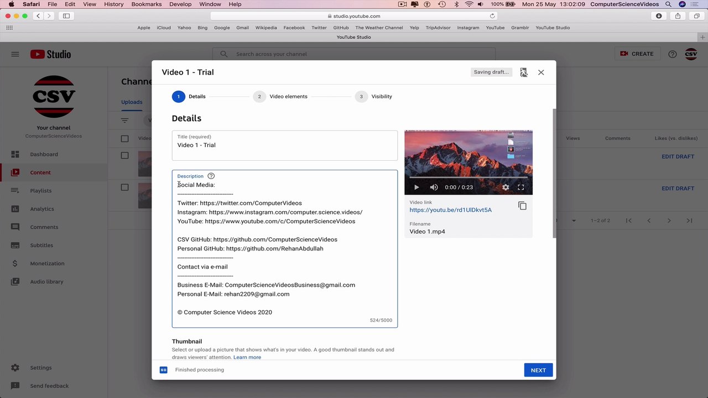
Task: Expand video preview to fullscreen
Action: [520, 187]
